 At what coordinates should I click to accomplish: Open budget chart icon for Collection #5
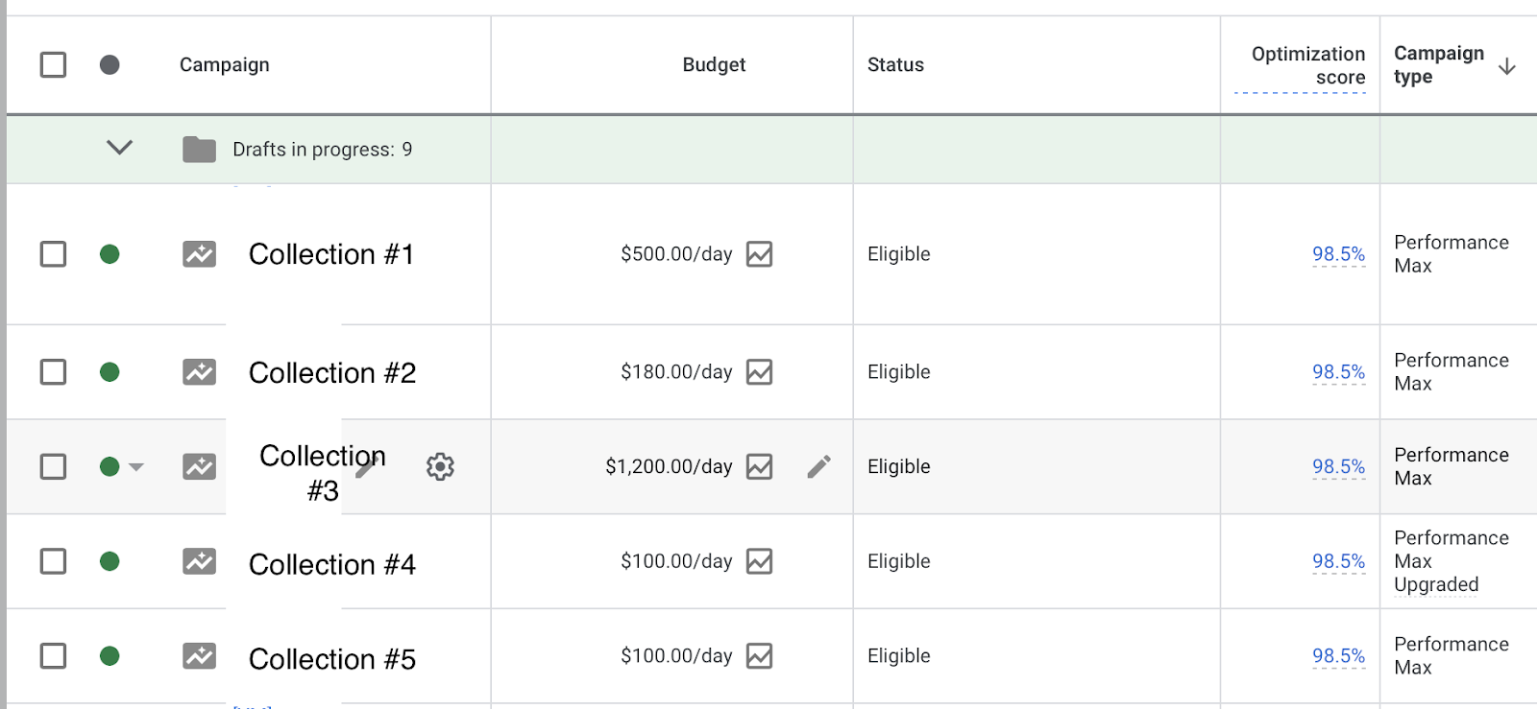coord(759,656)
